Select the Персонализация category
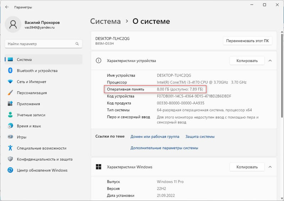 (x=44, y=93)
